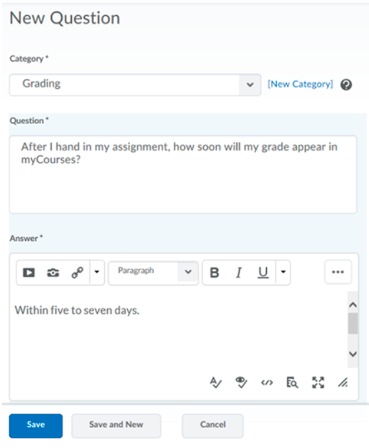
Task: Click the New Category link
Action: point(300,84)
